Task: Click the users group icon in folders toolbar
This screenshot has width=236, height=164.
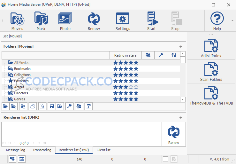Action: (79, 106)
